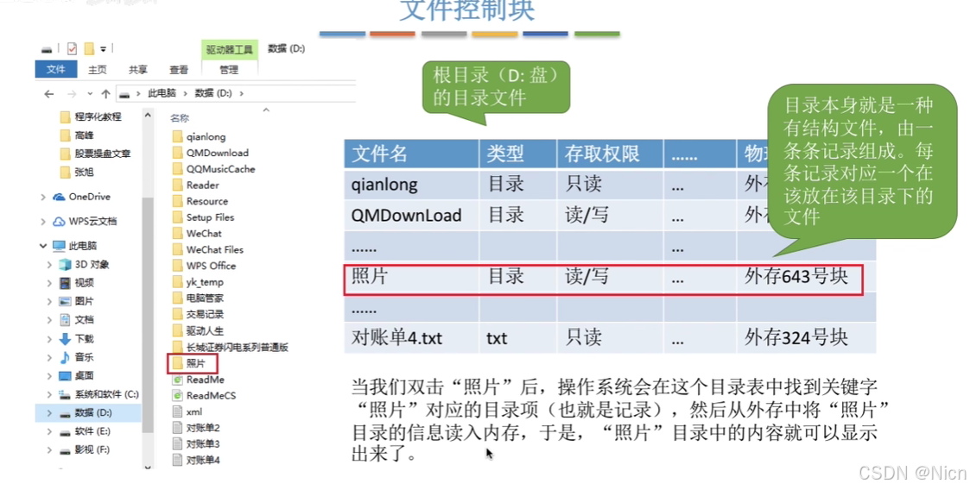Select the QQMusicCache folder name
The width and height of the screenshot is (970, 490).
point(221,169)
